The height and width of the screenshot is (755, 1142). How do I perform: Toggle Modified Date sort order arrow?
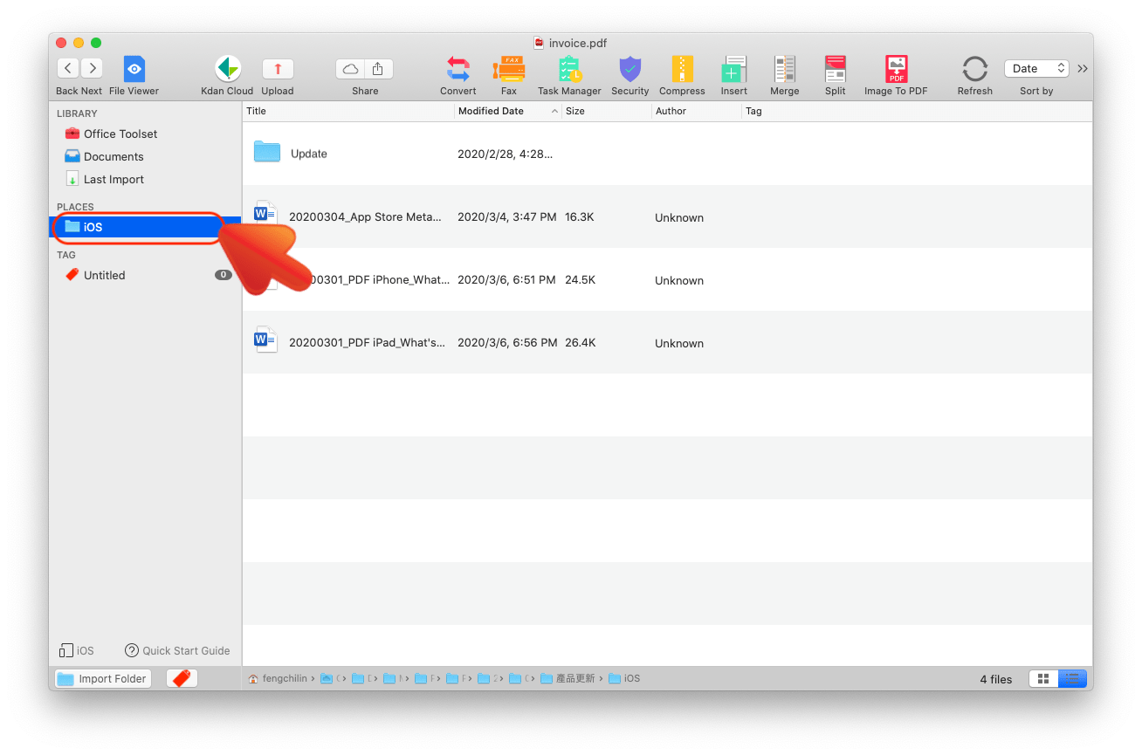[554, 111]
